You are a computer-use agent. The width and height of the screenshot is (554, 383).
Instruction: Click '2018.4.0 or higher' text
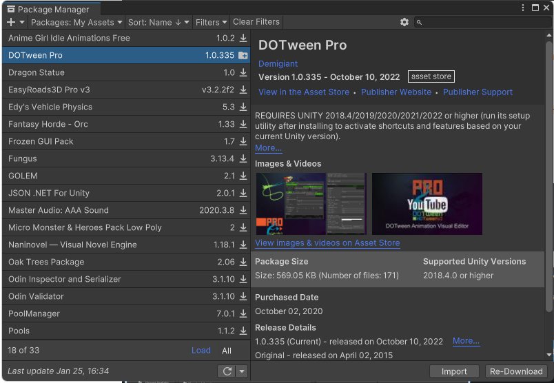[458, 276]
